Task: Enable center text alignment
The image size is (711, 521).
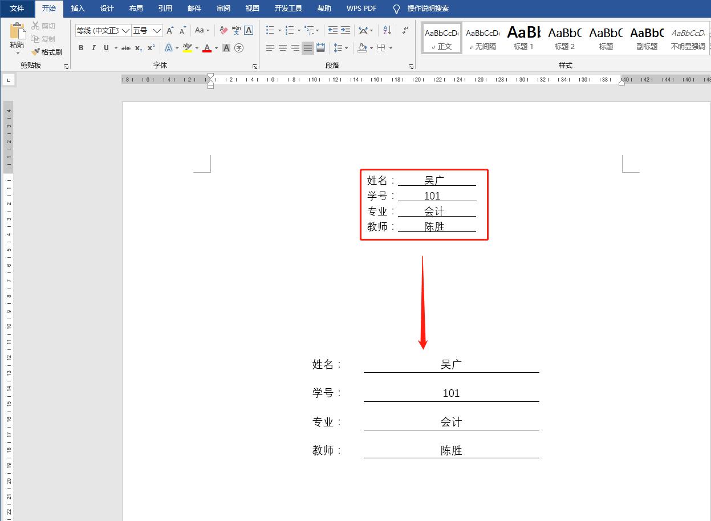Action: pos(282,48)
